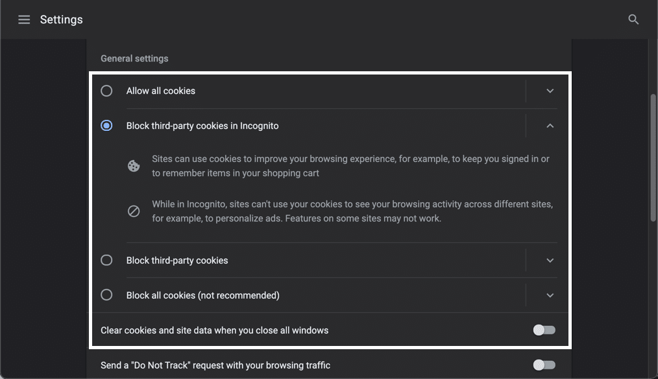658x379 pixels.
Task: Click the Allow all cookies label text
Action: (x=160, y=91)
